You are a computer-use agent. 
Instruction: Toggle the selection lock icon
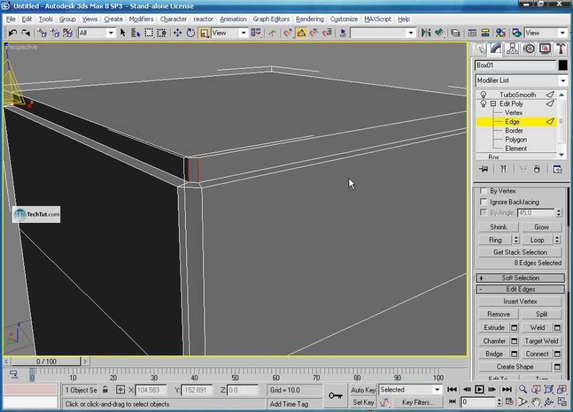(105, 390)
